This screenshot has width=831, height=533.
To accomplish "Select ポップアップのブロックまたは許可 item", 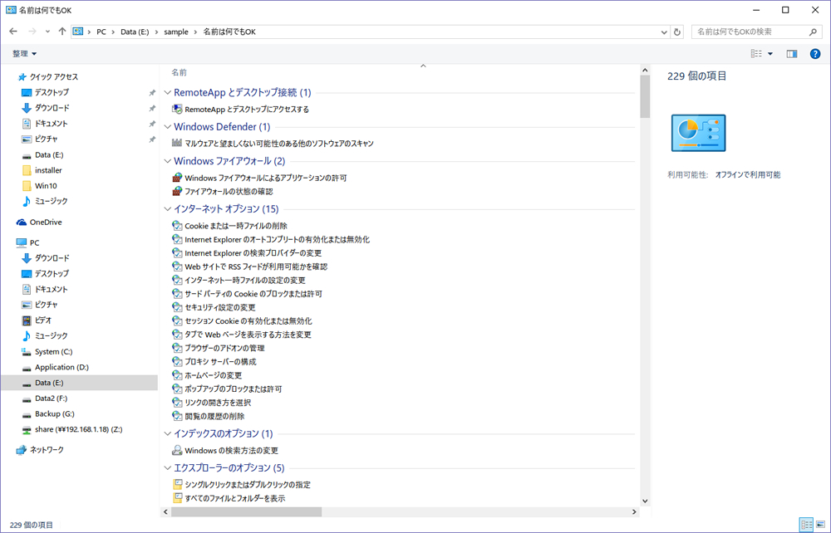I will coord(234,389).
